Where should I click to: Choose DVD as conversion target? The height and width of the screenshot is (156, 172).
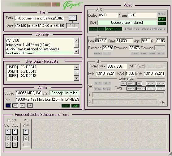151,89
